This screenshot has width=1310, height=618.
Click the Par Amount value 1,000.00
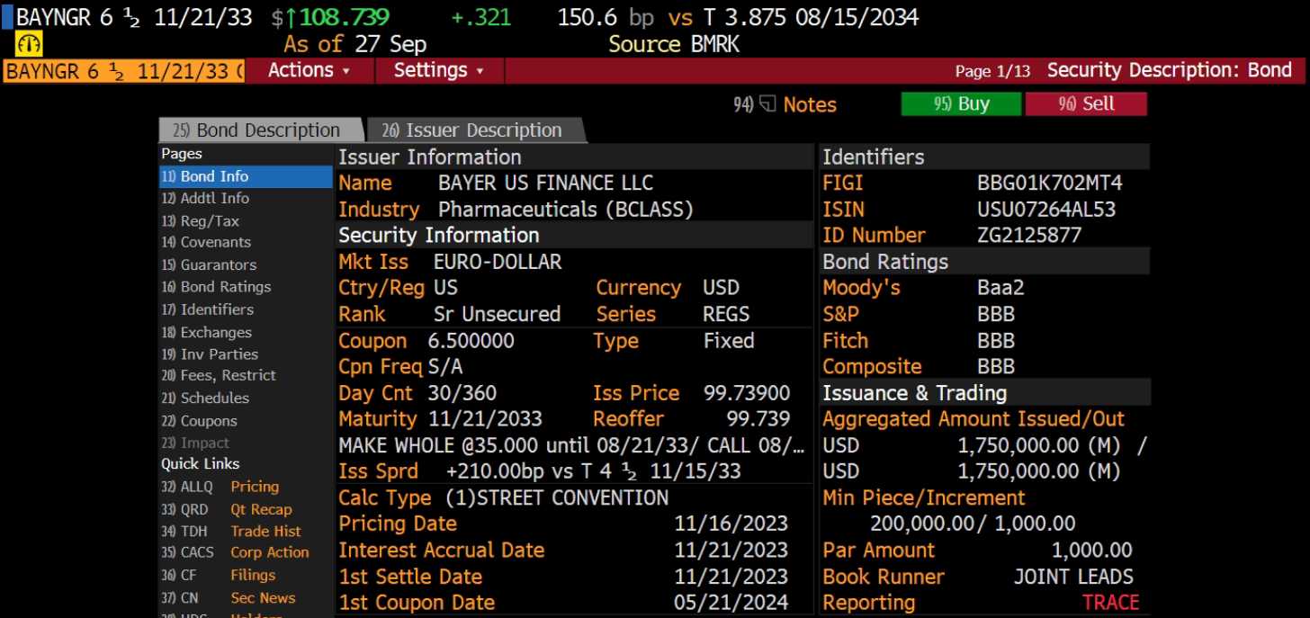point(1091,551)
